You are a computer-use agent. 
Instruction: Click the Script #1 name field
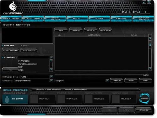click(x=80, y=81)
